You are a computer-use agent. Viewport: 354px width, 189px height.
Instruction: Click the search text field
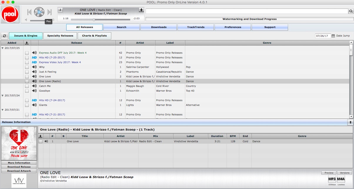[x=247, y=11]
